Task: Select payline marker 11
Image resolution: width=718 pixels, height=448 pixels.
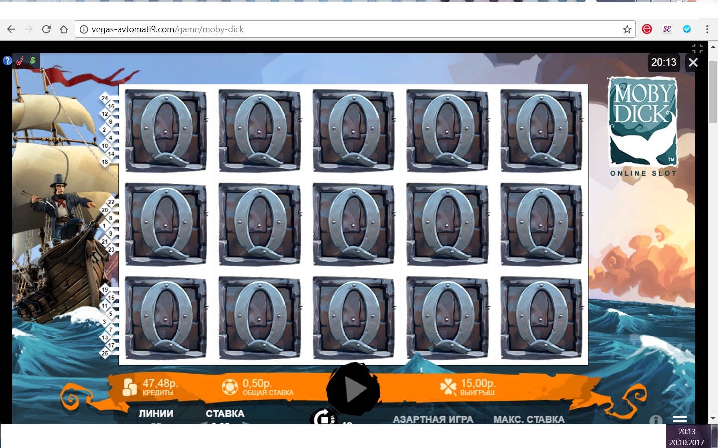Action: tap(105, 306)
